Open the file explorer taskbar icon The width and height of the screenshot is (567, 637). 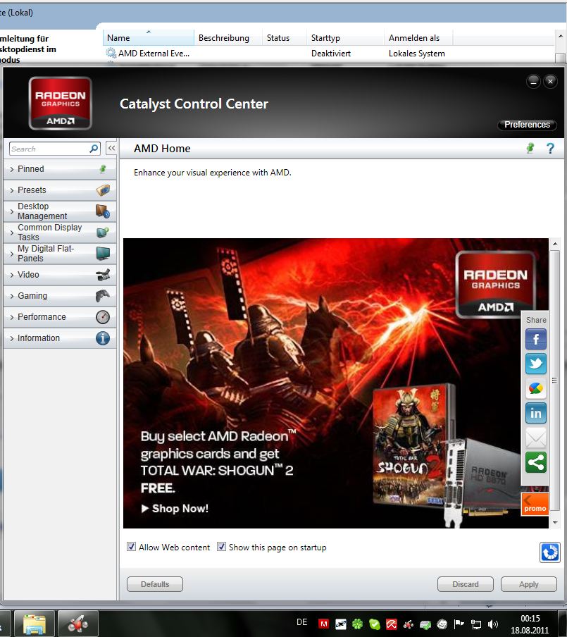click(x=35, y=624)
